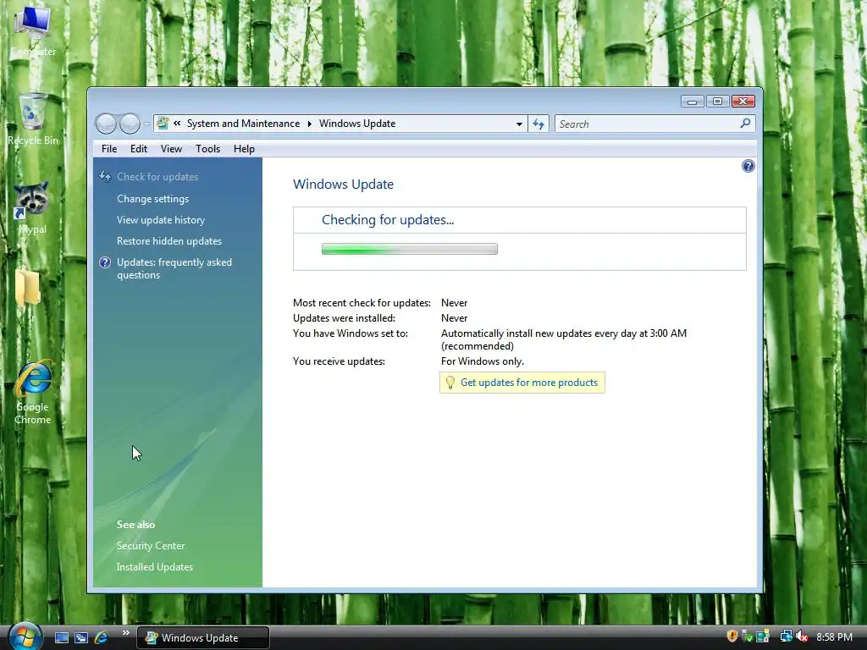Click the lightbulb icon beside Get updates
This screenshot has height=650, width=867.
pyautogui.click(x=450, y=383)
